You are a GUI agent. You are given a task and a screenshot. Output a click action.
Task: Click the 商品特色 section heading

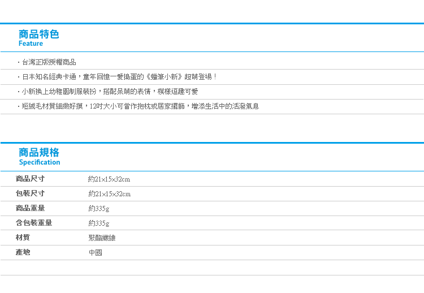pyautogui.click(x=38, y=35)
